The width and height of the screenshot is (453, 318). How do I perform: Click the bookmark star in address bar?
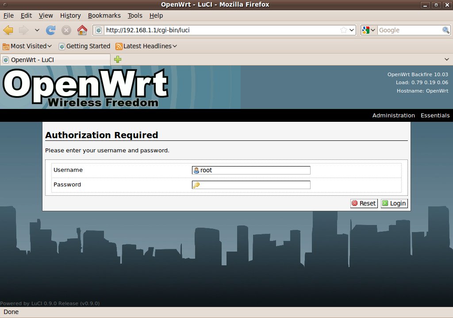click(344, 30)
